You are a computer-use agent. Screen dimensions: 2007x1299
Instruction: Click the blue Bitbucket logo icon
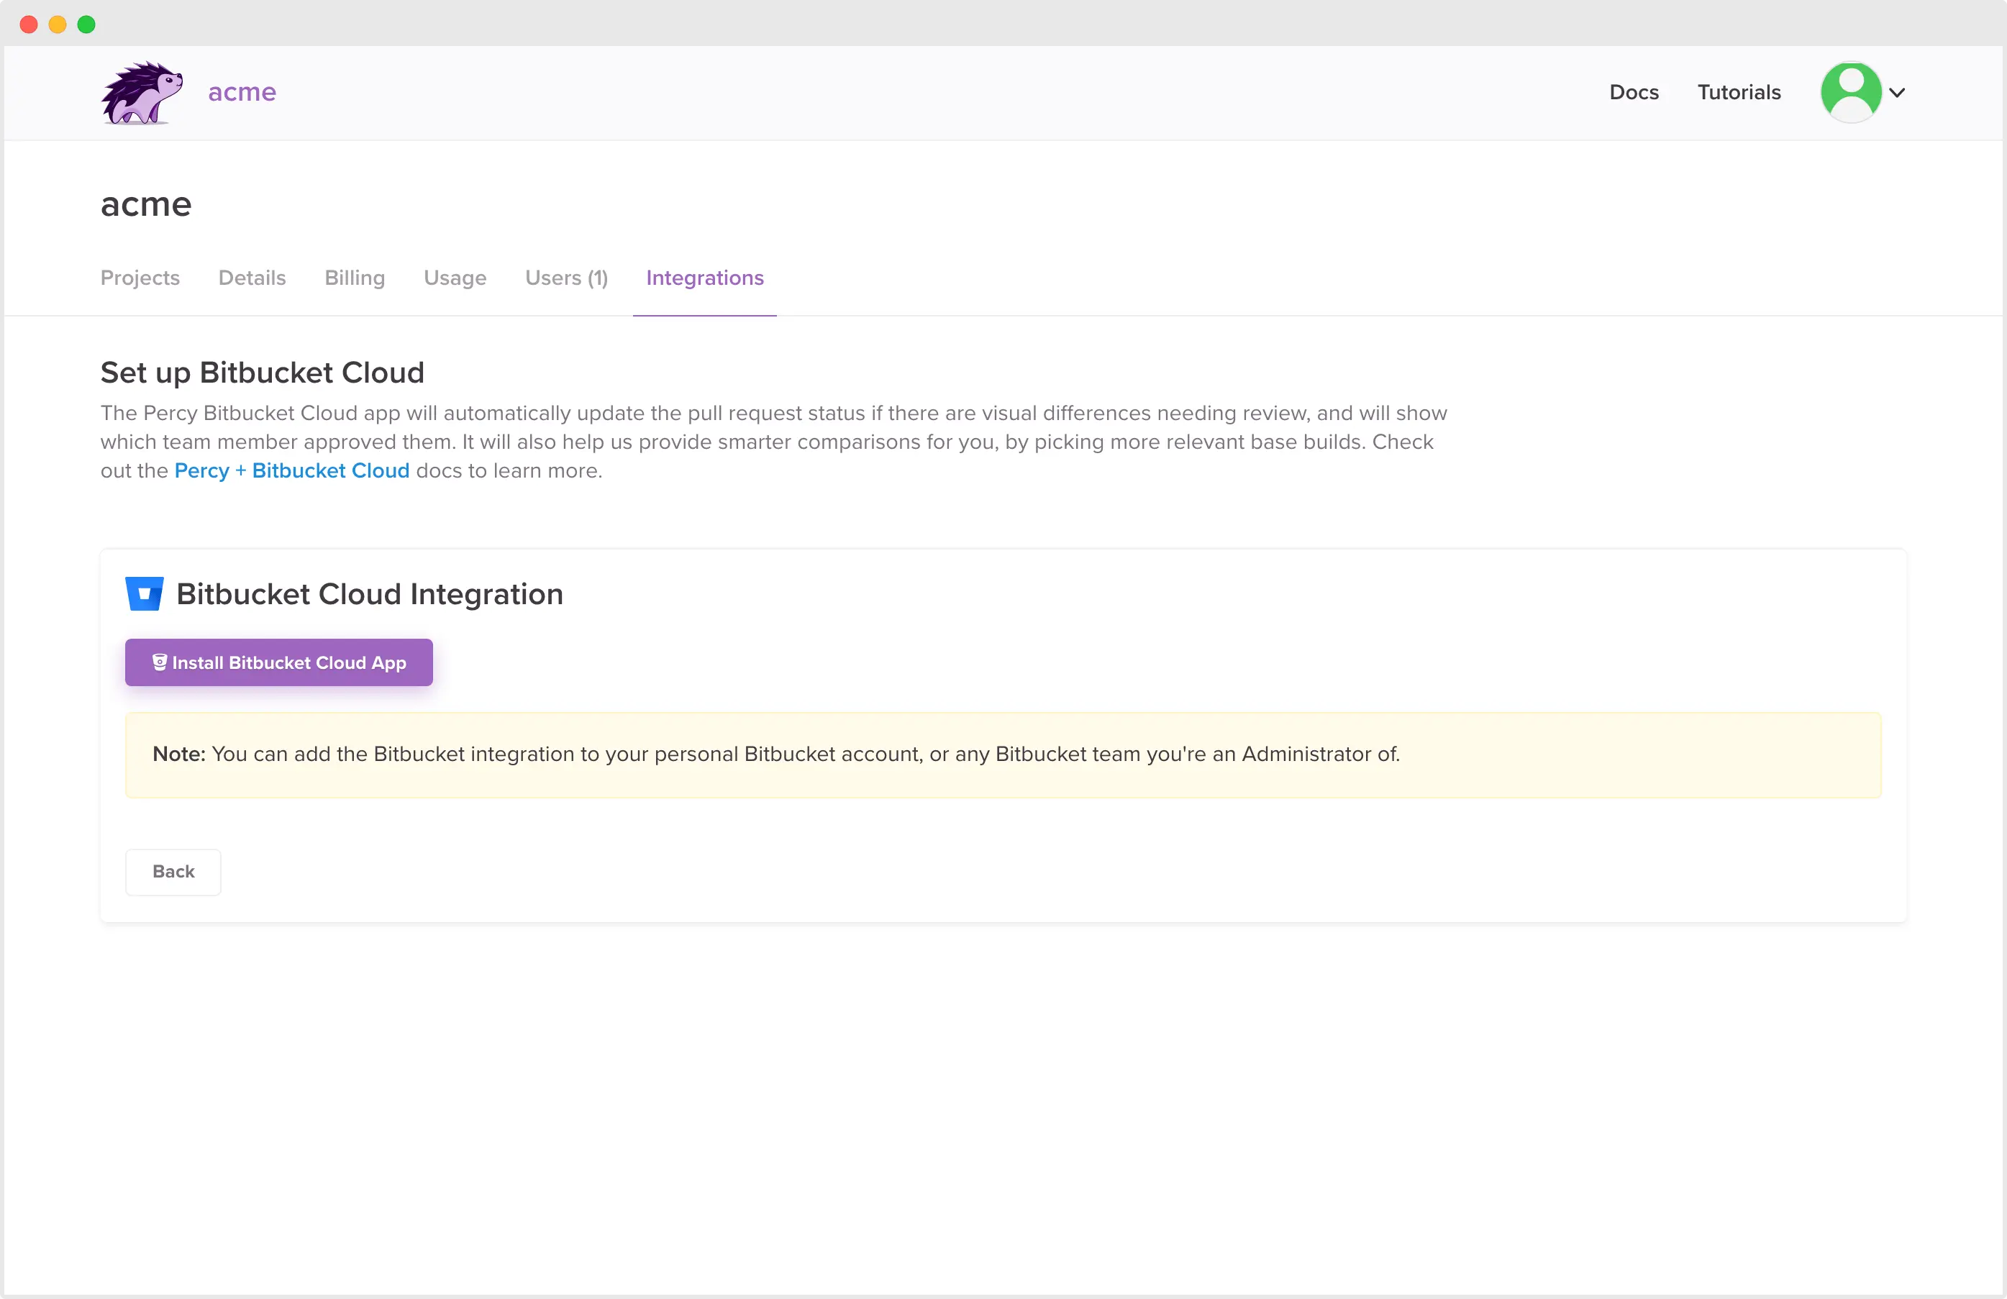coord(144,593)
